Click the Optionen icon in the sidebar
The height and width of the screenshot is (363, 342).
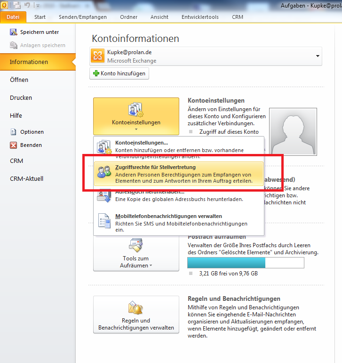click(13, 132)
